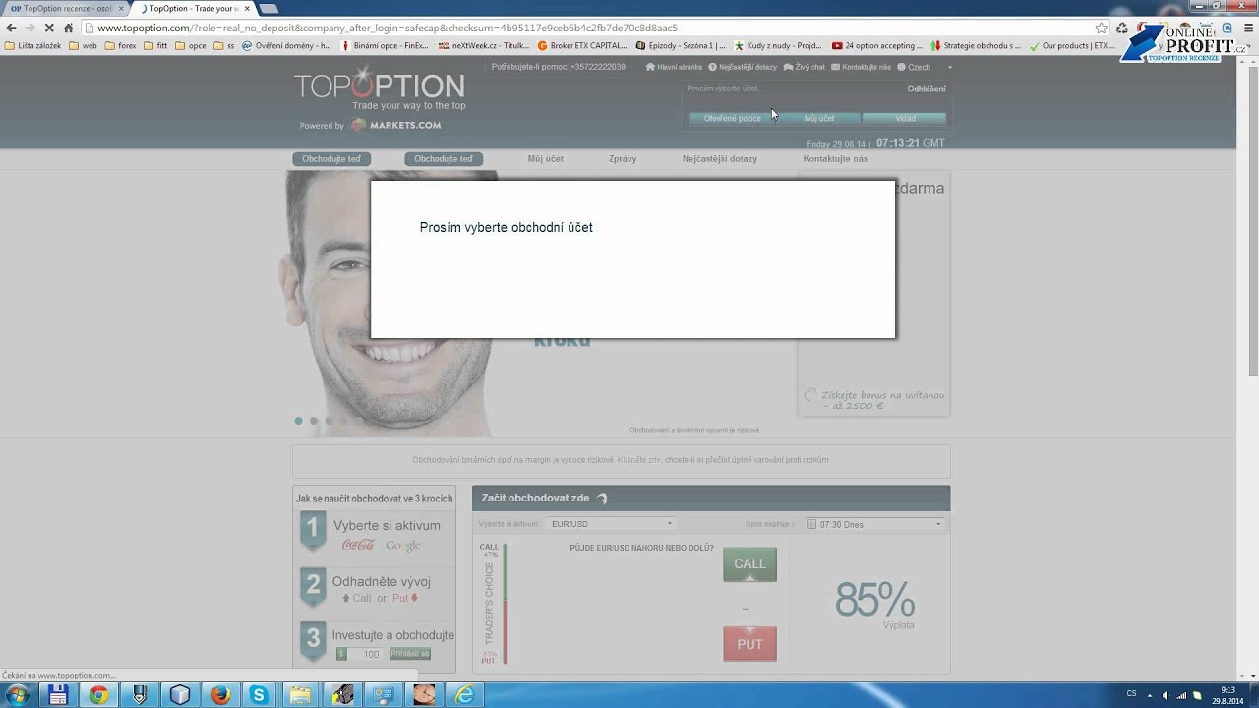Click Kontaktujte nás with the envelope icon
Image resolution: width=1259 pixels, height=708 pixels.
click(861, 67)
